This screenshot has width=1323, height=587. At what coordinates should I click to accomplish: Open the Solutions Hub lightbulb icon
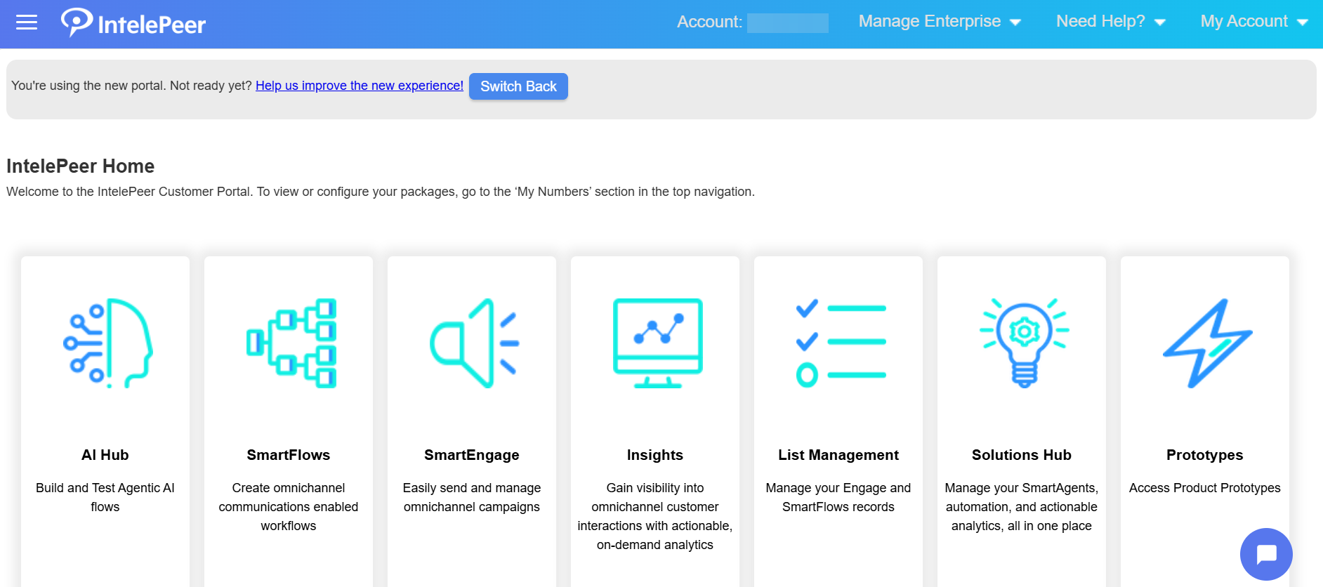(x=1024, y=343)
